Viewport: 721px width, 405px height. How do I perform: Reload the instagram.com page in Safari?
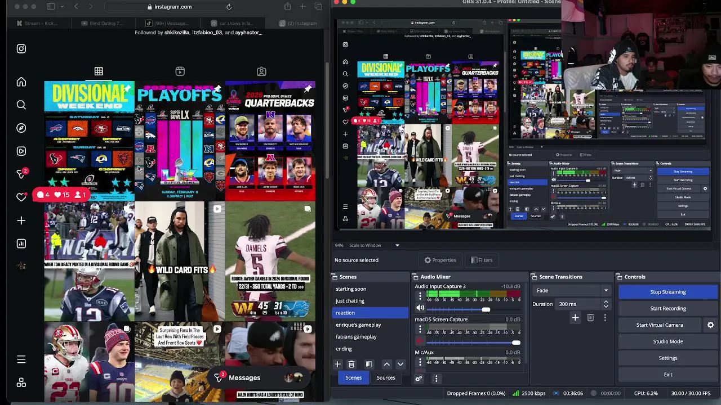(x=229, y=7)
